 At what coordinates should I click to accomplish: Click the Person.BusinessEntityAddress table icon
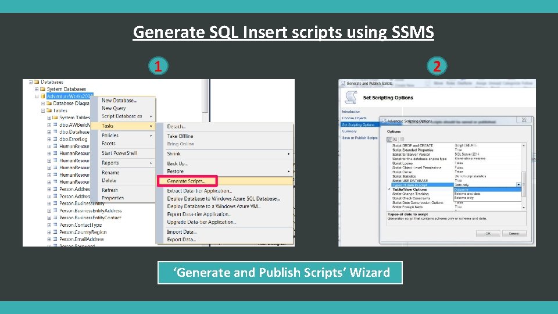(x=55, y=210)
